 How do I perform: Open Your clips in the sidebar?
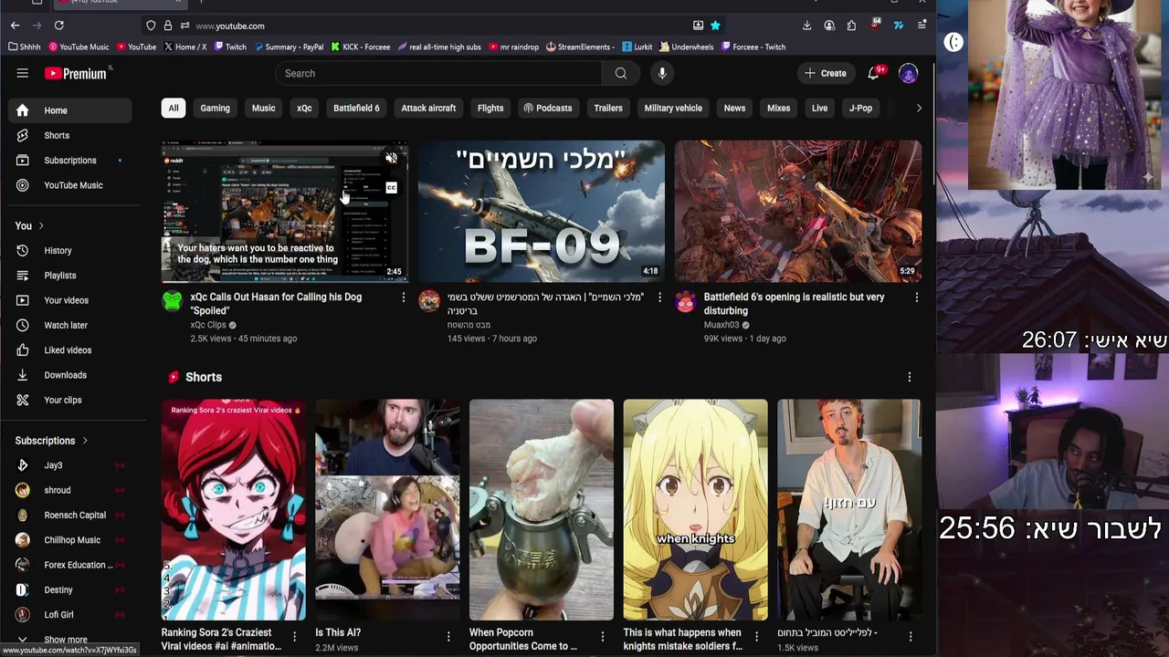coord(70,400)
